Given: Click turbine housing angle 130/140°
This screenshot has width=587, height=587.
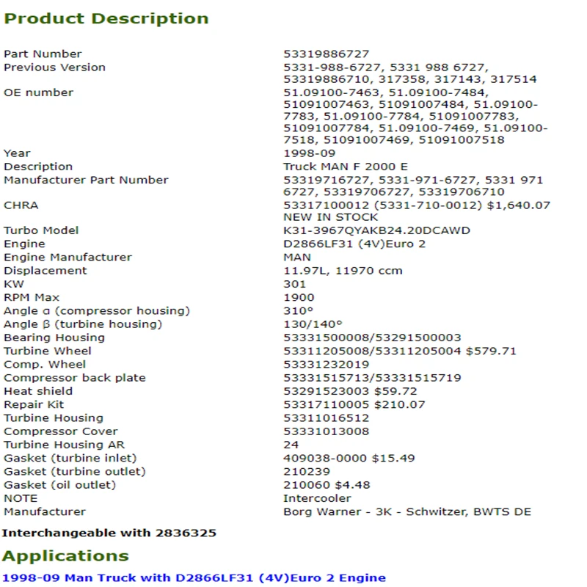Looking at the screenshot, I should 313,324.
